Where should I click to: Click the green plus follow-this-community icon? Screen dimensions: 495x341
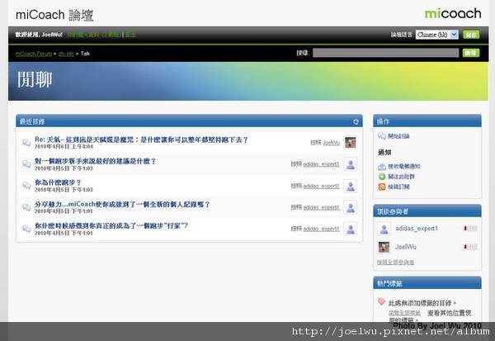[x=382, y=177]
